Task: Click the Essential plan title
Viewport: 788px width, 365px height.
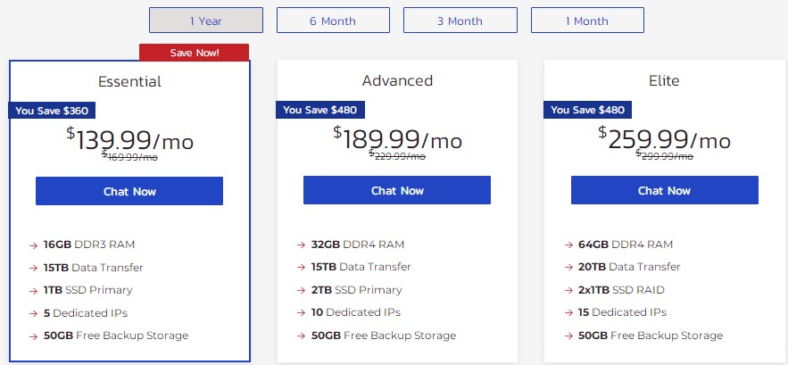Action: (x=129, y=81)
